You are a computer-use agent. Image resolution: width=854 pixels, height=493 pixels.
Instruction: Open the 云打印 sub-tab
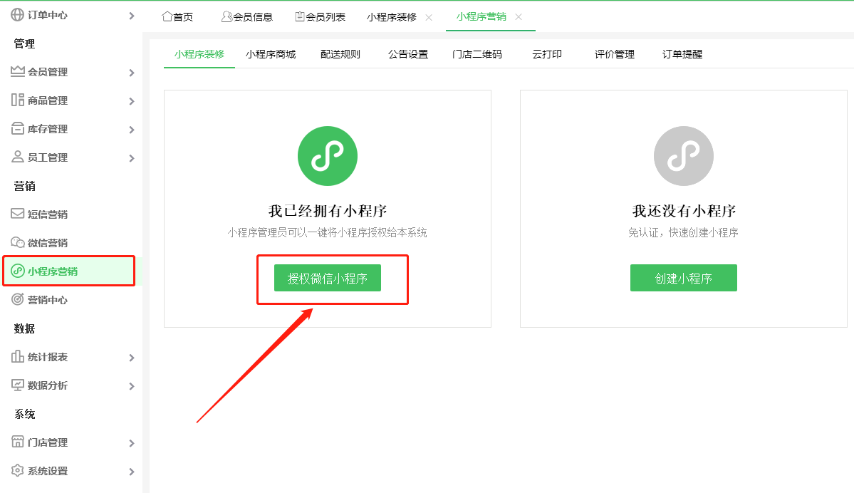546,54
